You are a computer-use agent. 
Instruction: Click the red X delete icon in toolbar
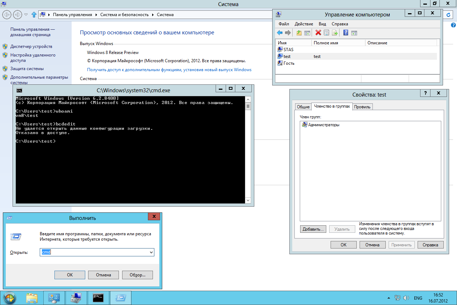pos(318,33)
